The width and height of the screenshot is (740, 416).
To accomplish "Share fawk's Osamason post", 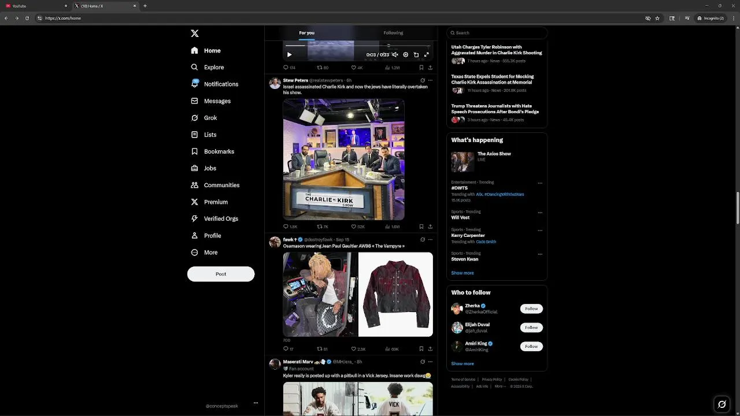I will pyautogui.click(x=430, y=349).
